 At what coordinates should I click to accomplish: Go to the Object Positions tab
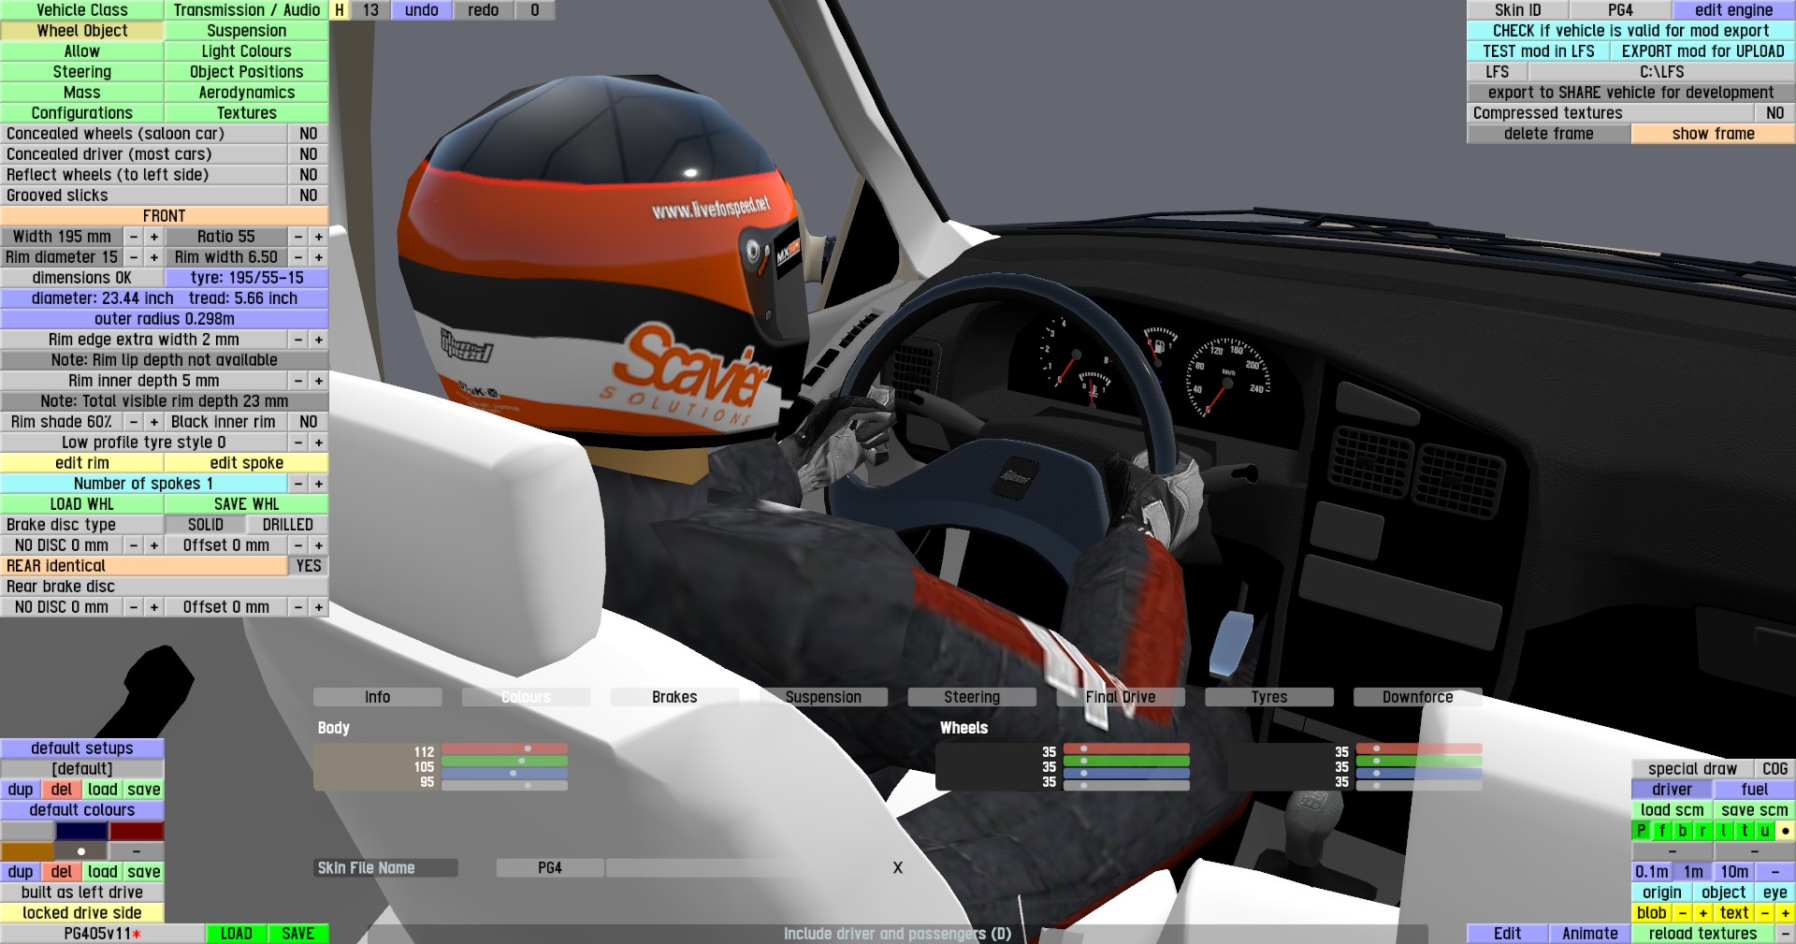coord(247,72)
